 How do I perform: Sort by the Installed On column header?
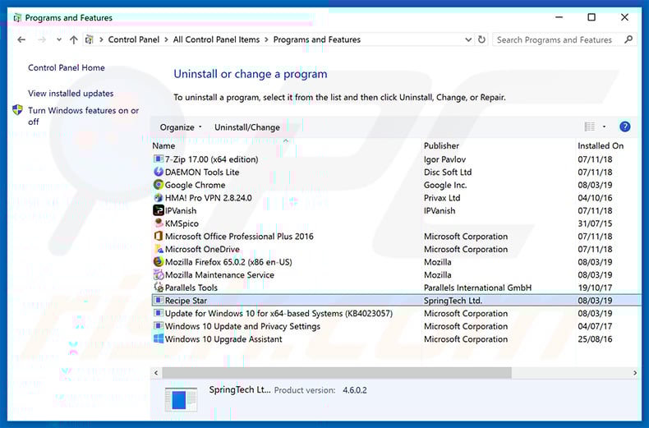point(601,145)
